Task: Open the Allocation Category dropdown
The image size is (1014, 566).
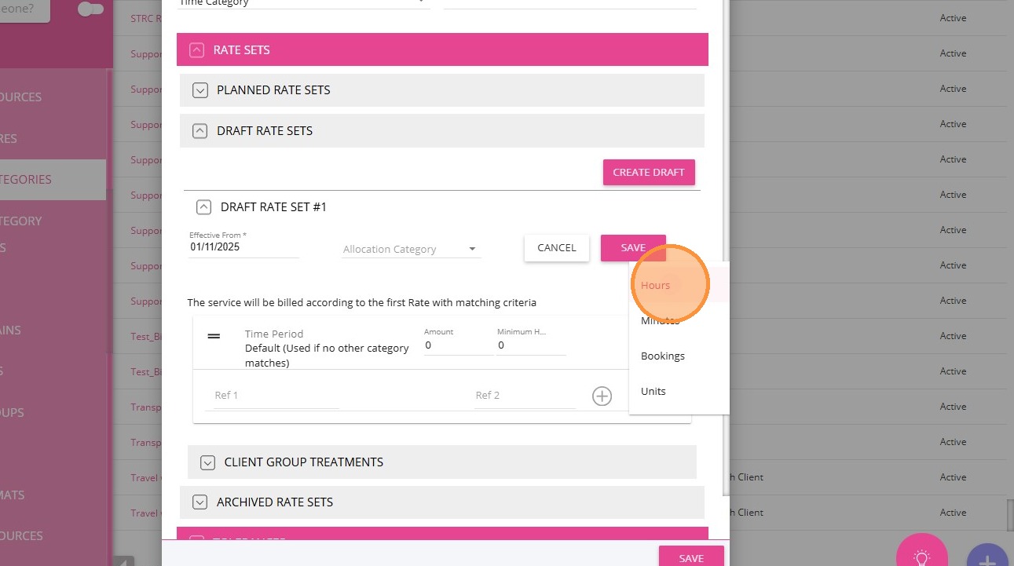Action: click(x=411, y=249)
